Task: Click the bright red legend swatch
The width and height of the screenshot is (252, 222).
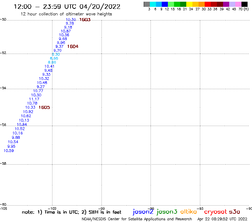Action: 208,4
